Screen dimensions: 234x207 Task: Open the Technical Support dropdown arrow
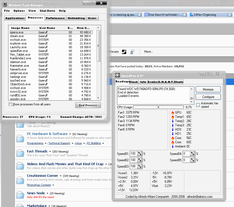[x=72, y=143]
